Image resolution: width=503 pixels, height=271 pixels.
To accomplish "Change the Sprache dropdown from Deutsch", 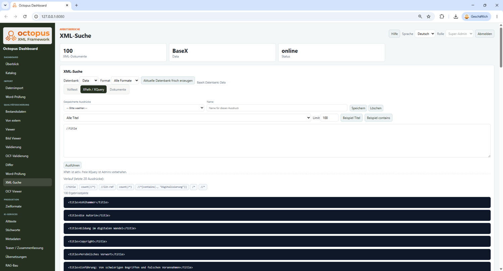I will pos(425,34).
